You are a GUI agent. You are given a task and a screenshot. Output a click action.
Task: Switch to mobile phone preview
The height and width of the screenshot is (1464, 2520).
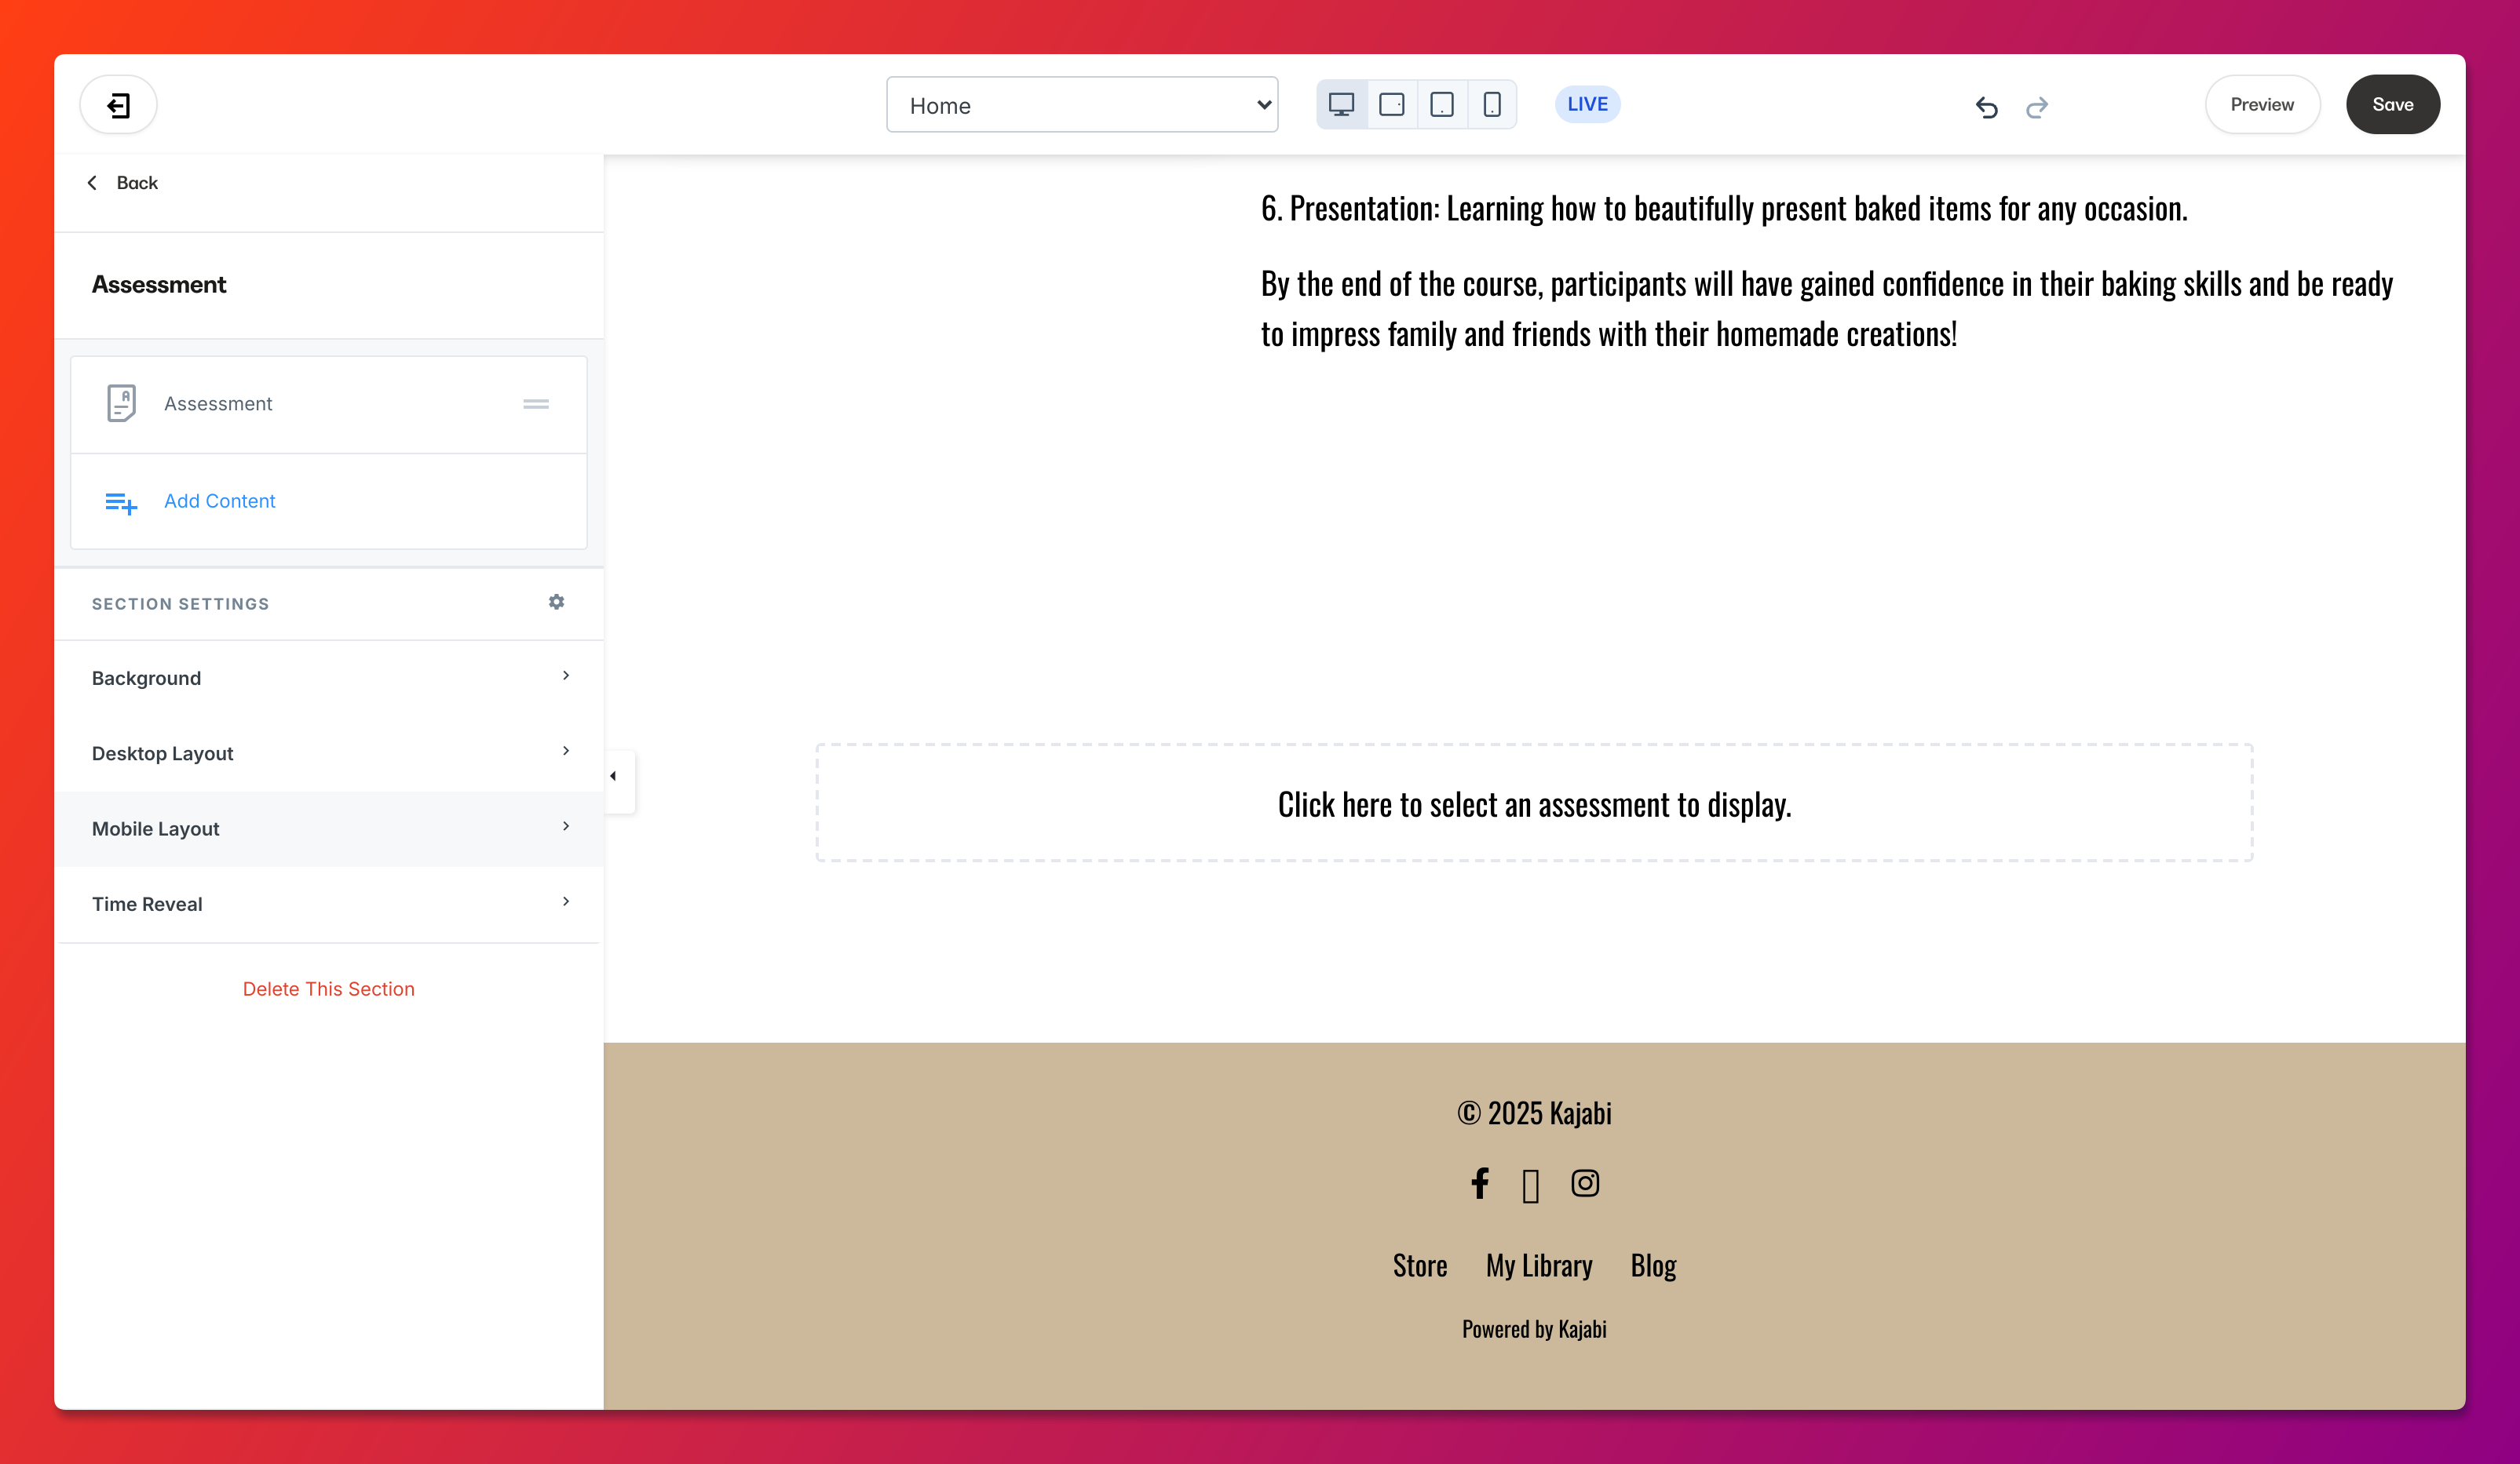tap(1491, 105)
